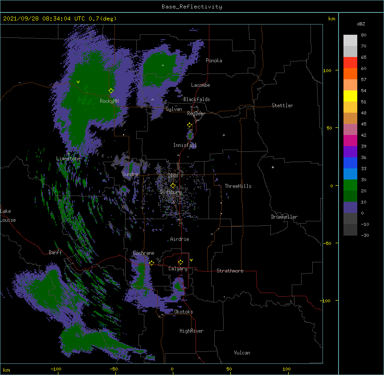Click the Lake Louise label
The height and width of the screenshot is (375, 384).
click(8, 216)
